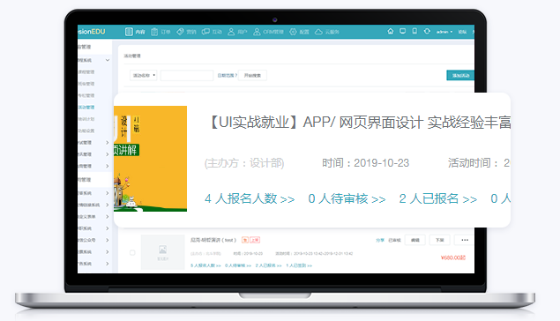560x321 pixels.
Task: Click the 开始搜索 search button
Action: [x=252, y=75]
